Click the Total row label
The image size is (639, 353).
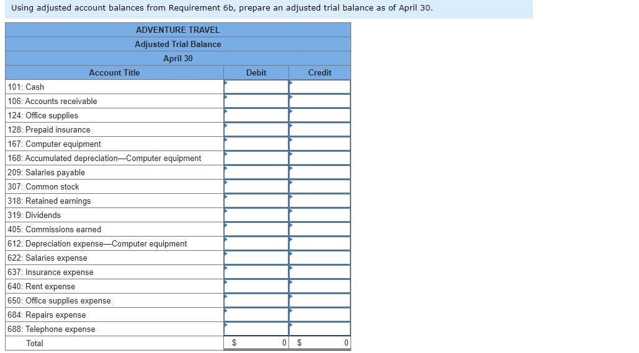pos(35,343)
